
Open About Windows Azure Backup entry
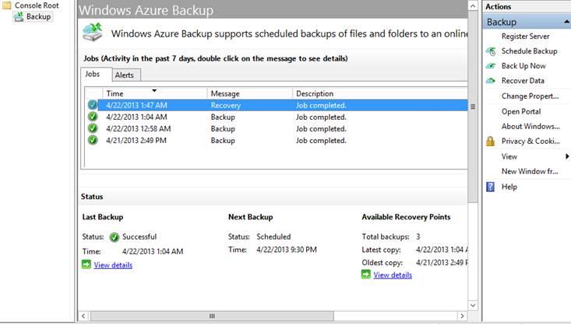coord(530,126)
